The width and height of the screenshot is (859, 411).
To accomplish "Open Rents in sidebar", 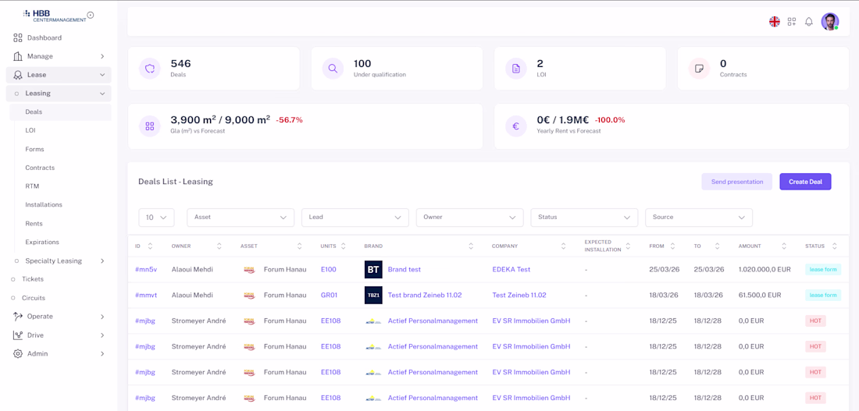I will coord(34,223).
